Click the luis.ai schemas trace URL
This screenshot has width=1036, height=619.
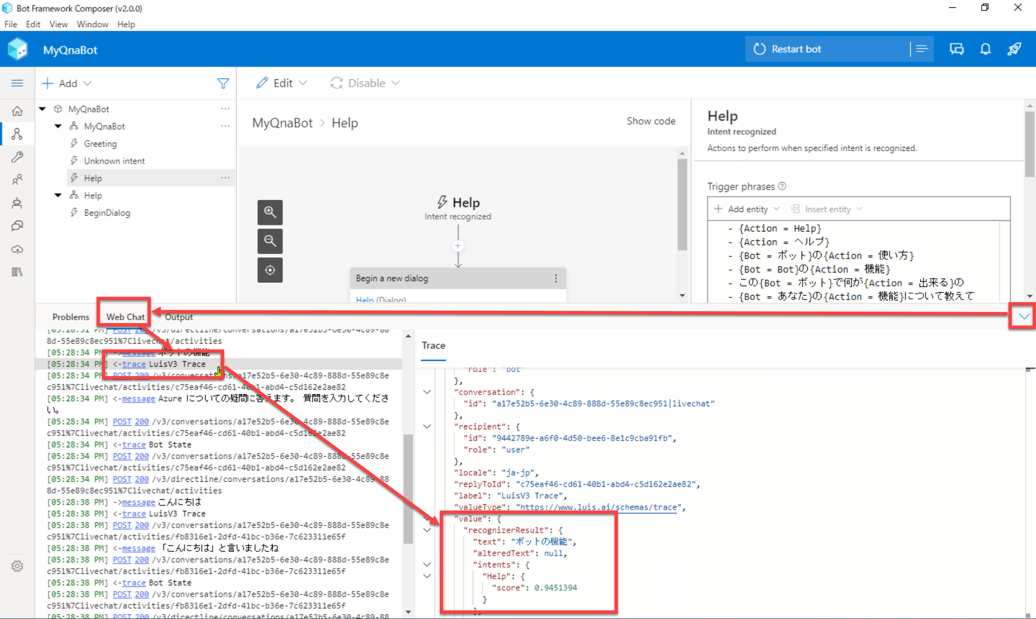pyautogui.click(x=598, y=507)
